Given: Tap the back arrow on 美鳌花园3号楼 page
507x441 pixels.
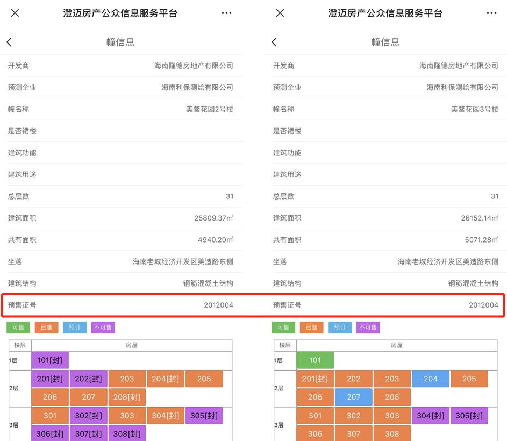Looking at the screenshot, I should click(274, 41).
